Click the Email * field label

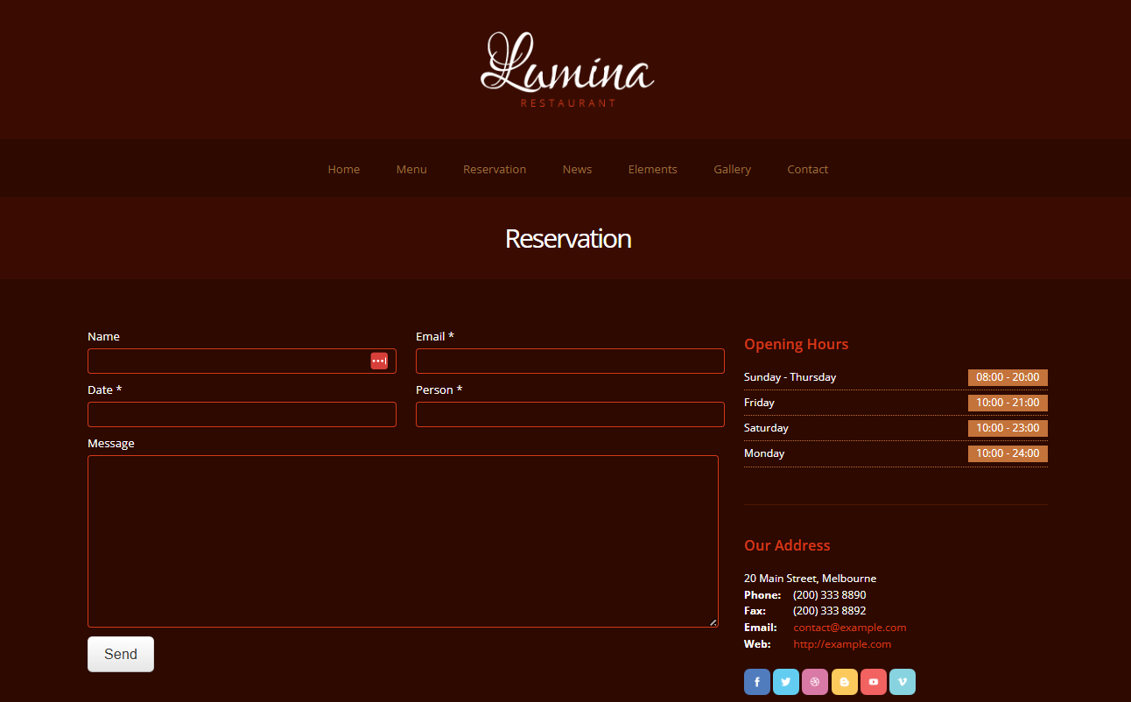click(435, 337)
